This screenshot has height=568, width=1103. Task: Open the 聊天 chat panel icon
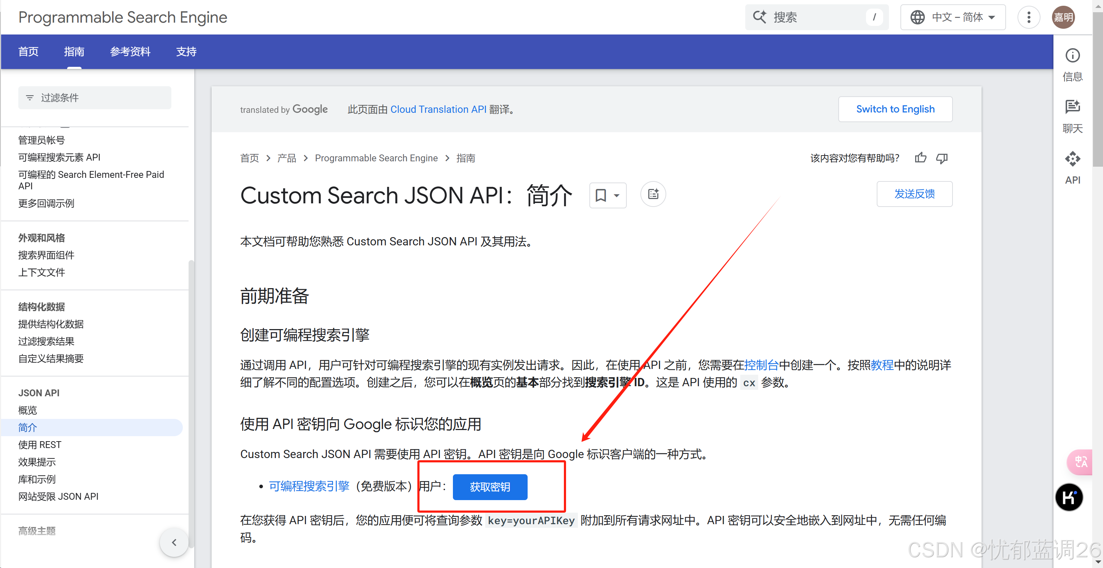(1072, 107)
